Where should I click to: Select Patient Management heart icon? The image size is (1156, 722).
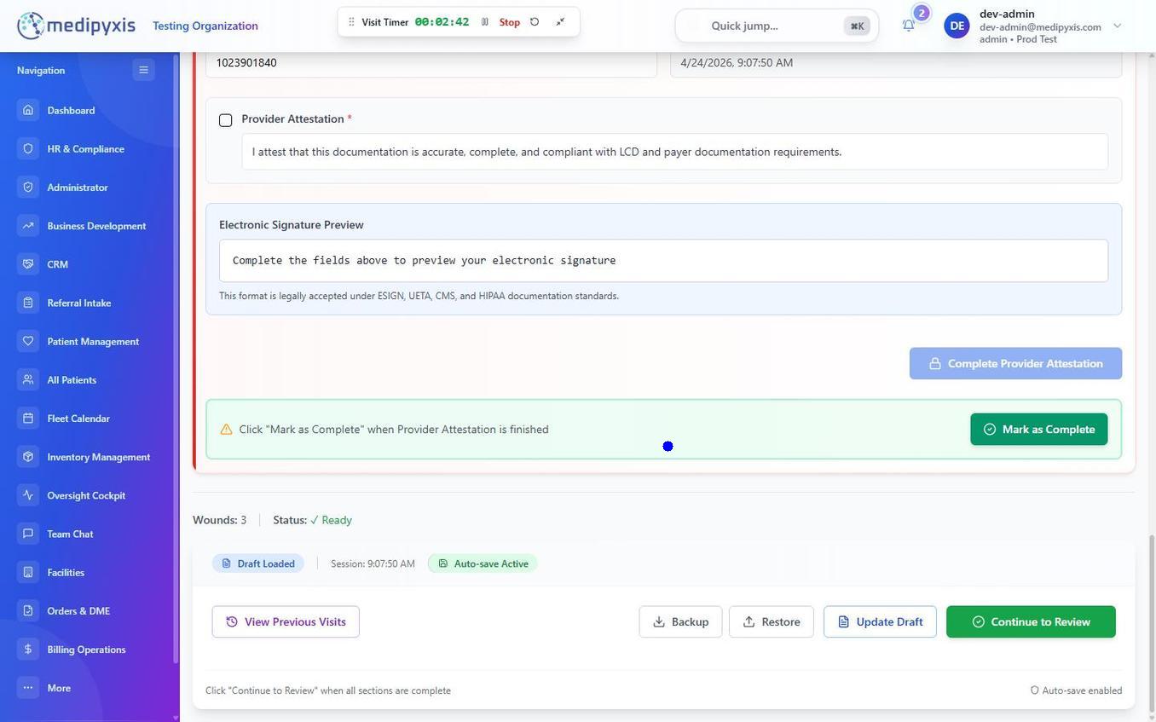[x=28, y=341]
